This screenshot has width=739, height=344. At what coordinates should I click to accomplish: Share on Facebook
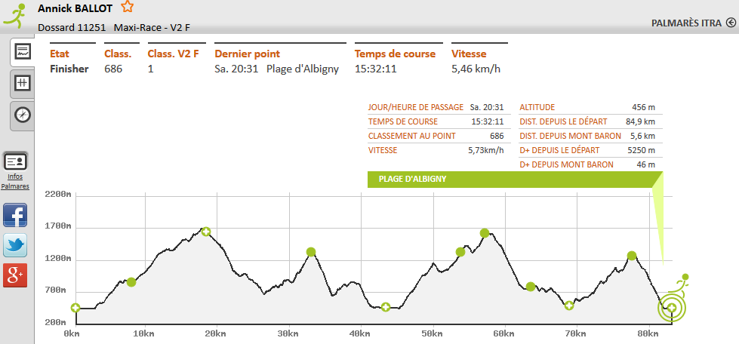coord(15,215)
